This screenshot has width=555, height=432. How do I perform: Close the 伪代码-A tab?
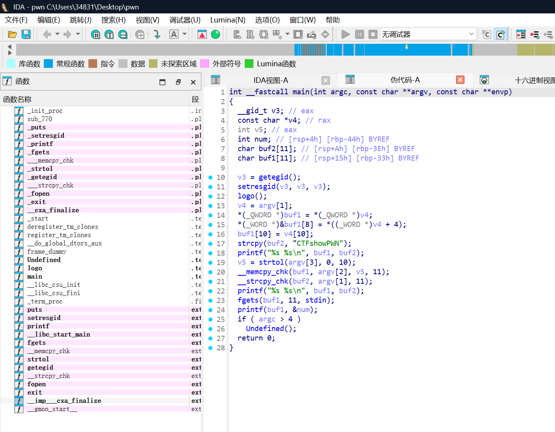tap(460, 80)
